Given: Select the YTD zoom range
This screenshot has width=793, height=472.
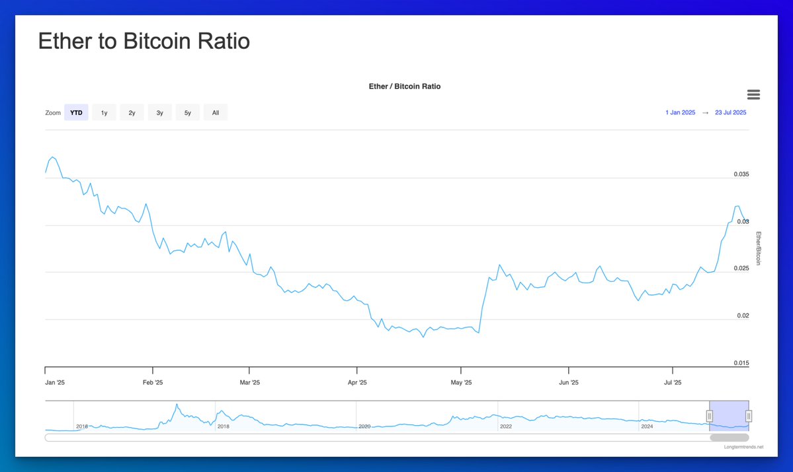Looking at the screenshot, I should (x=76, y=113).
